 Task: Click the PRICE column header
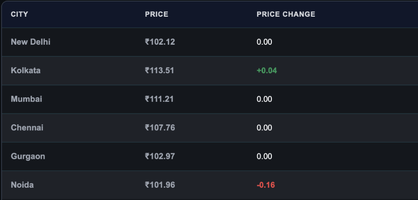coord(156,14)
